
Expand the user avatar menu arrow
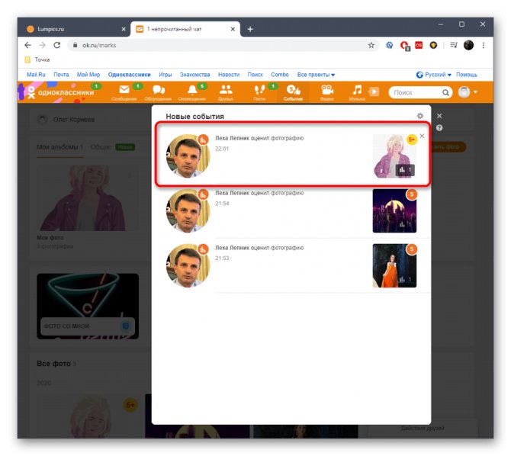point(475,92)
